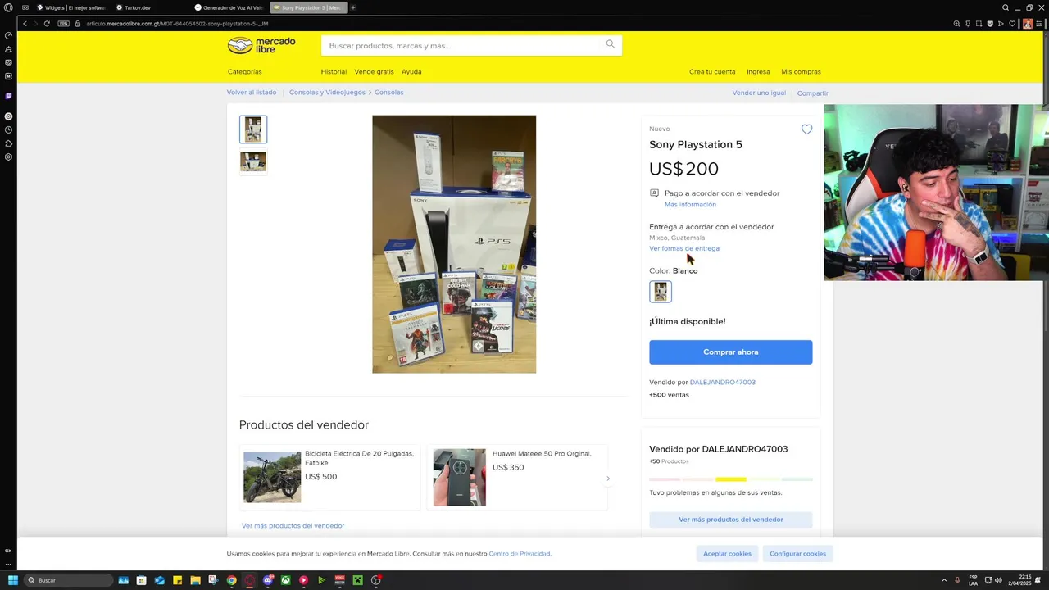Viewport: 1049px width, 590px height.
Task: Open Windows Start menu
Action: [12, 580]
